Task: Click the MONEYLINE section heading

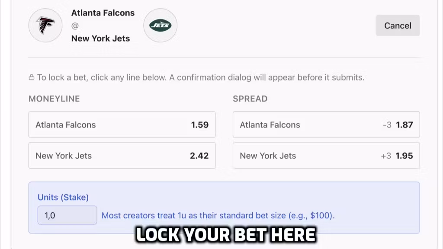Action: tap(54, 99)
